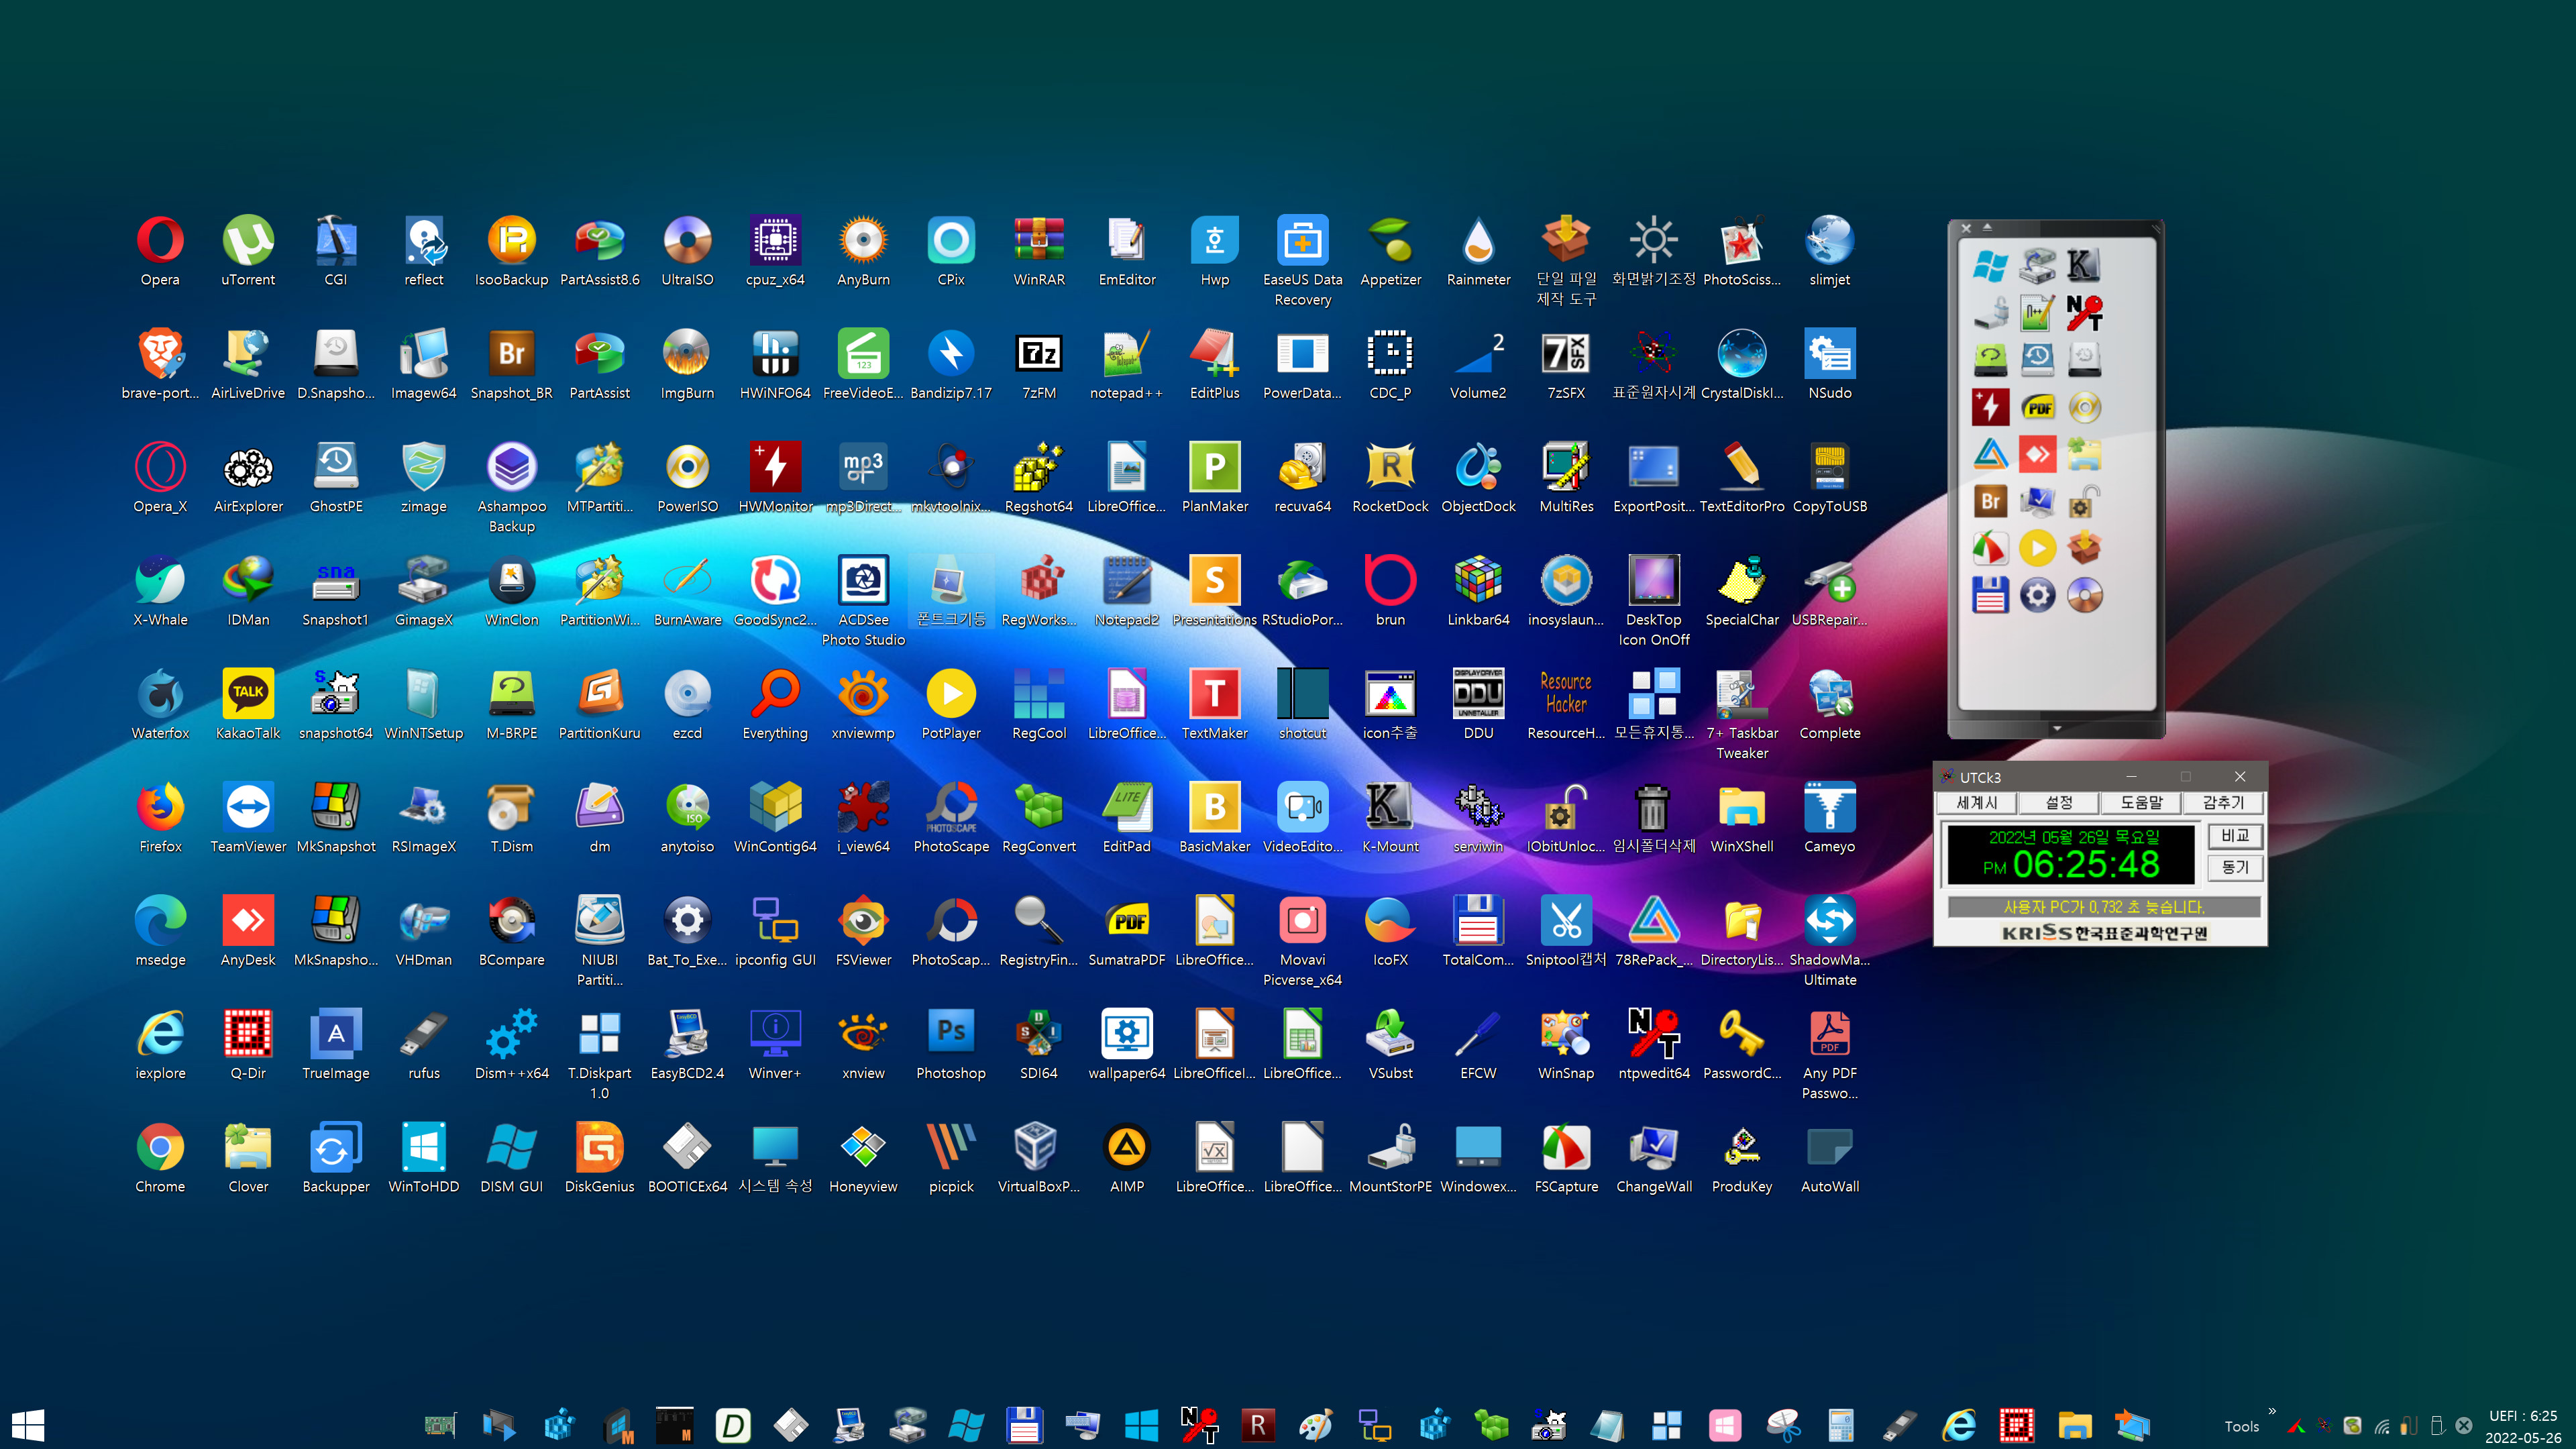2576x1449 pixels.
Task: Open the Resource Hacker desktop icon
Action: pos(1566,703)
